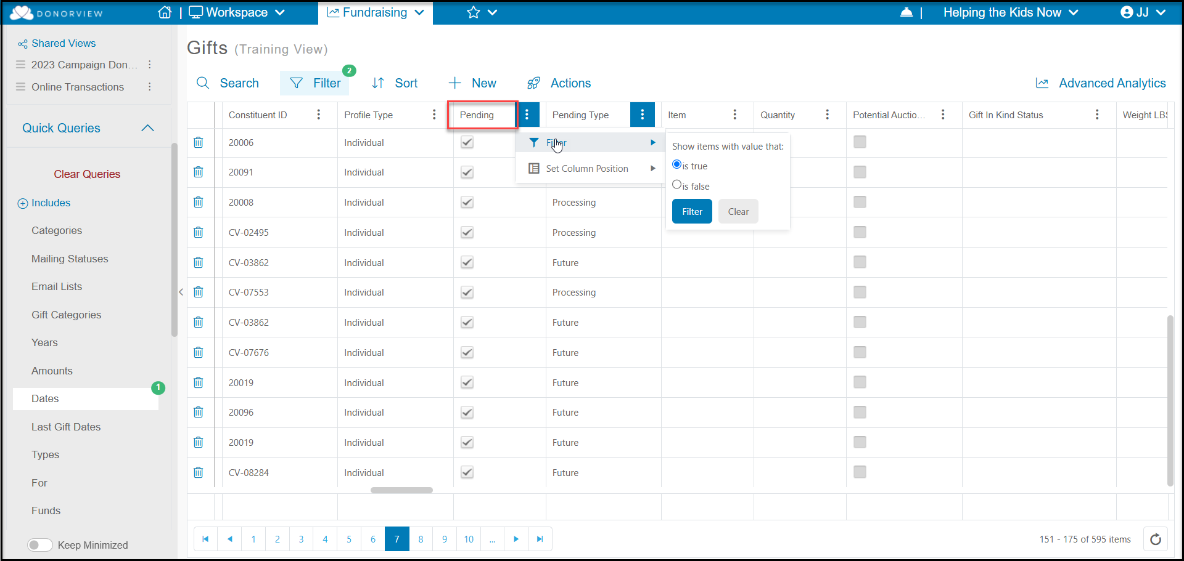
Task: Click the Sort toolbar button
Action: [395, 83]
